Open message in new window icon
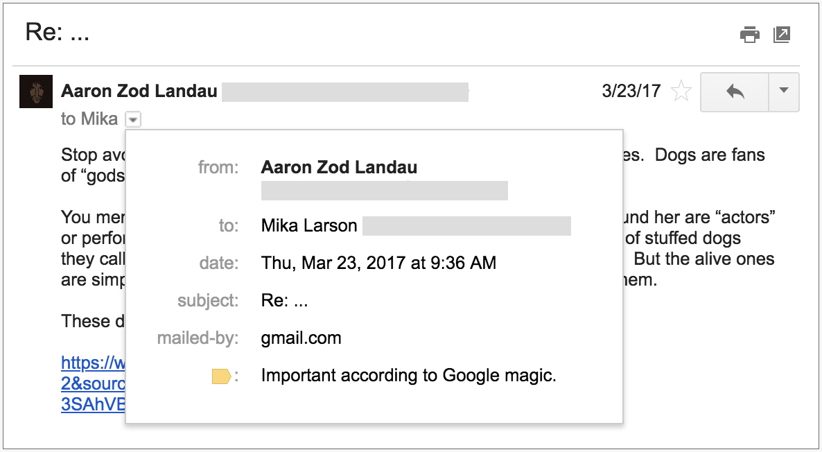822x452 pixels. (782, 35)
